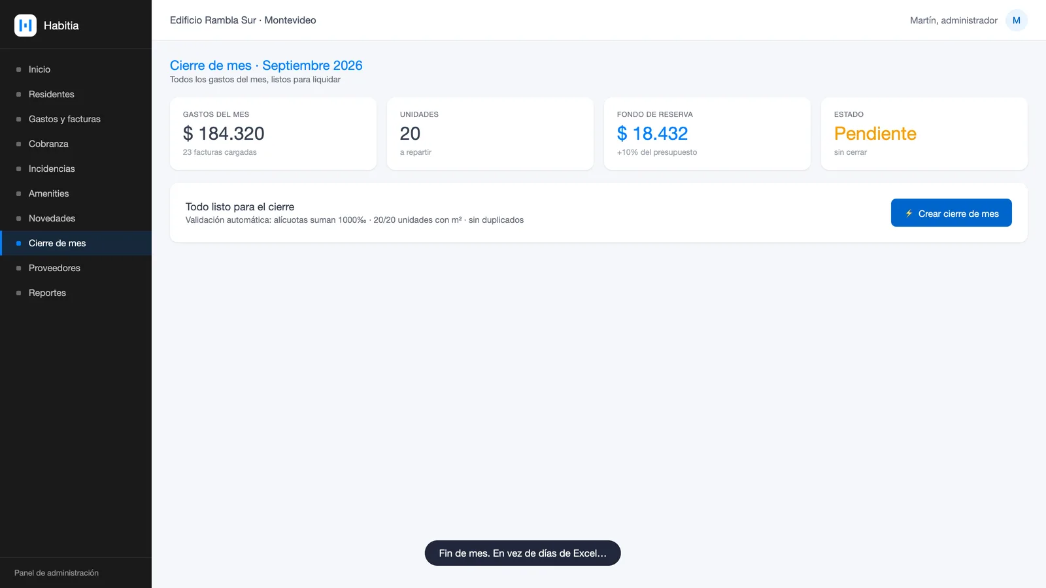
Task: Click the $ 184.320 gastos value
Action: pyautogui.click(x=224, y=133)
